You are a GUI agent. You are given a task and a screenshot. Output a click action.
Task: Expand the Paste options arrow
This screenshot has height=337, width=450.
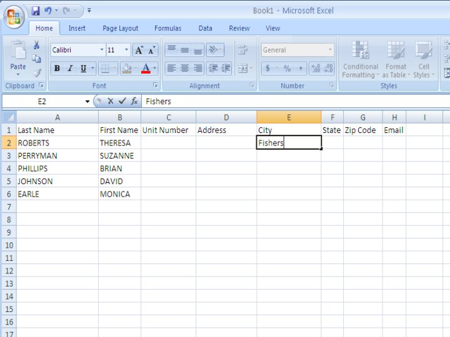click(x=18, y=74)
